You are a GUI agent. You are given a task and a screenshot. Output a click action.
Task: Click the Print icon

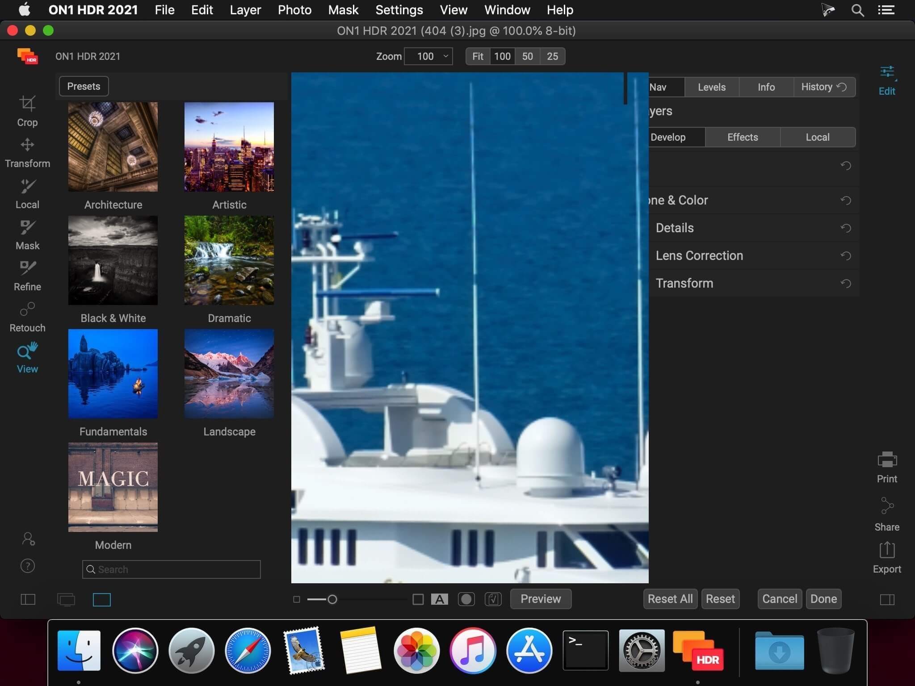[887, 467]
